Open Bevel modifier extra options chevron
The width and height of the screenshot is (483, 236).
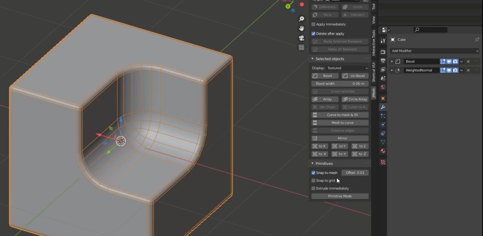tap(462, 62)
